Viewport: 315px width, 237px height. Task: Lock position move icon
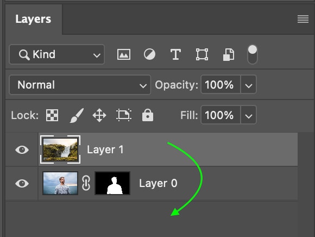(99, 115)
